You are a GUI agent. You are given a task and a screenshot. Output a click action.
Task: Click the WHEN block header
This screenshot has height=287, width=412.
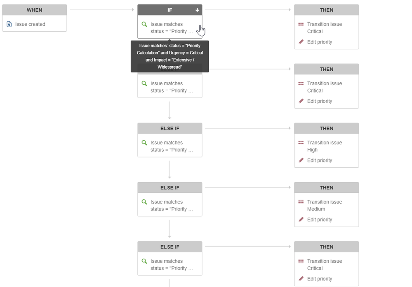click(35, 10)
